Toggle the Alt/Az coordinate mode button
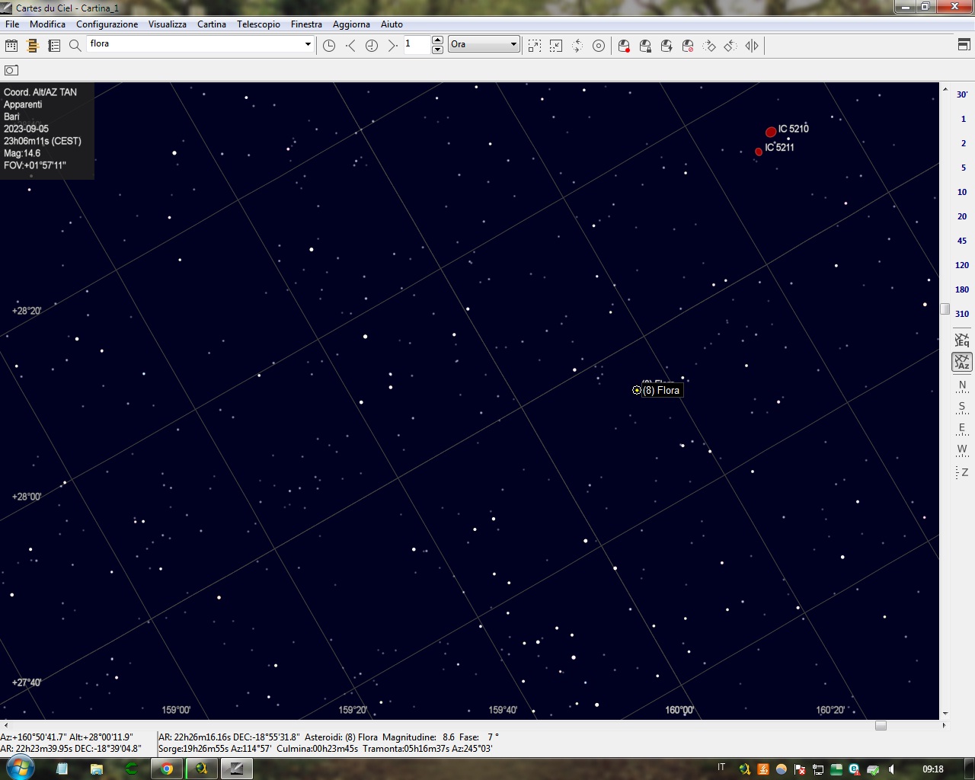Screen dimensions: 975x780 click(x=962, y=361)
